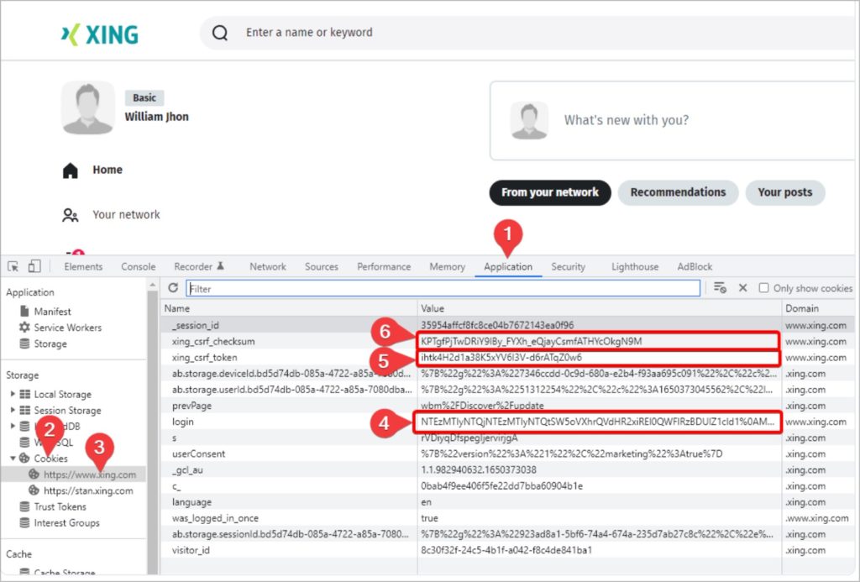Select the _session_id cookie row

click(507, 325)
